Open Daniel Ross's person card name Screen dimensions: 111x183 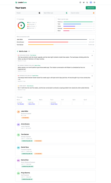pyautogui.click(x=25, y=147)
